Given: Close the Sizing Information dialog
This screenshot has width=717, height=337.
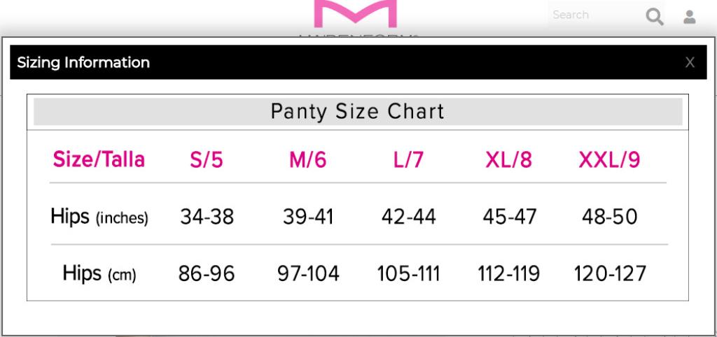Looking at the screenshot, I should pyautogui.click(x=690, y=63).
